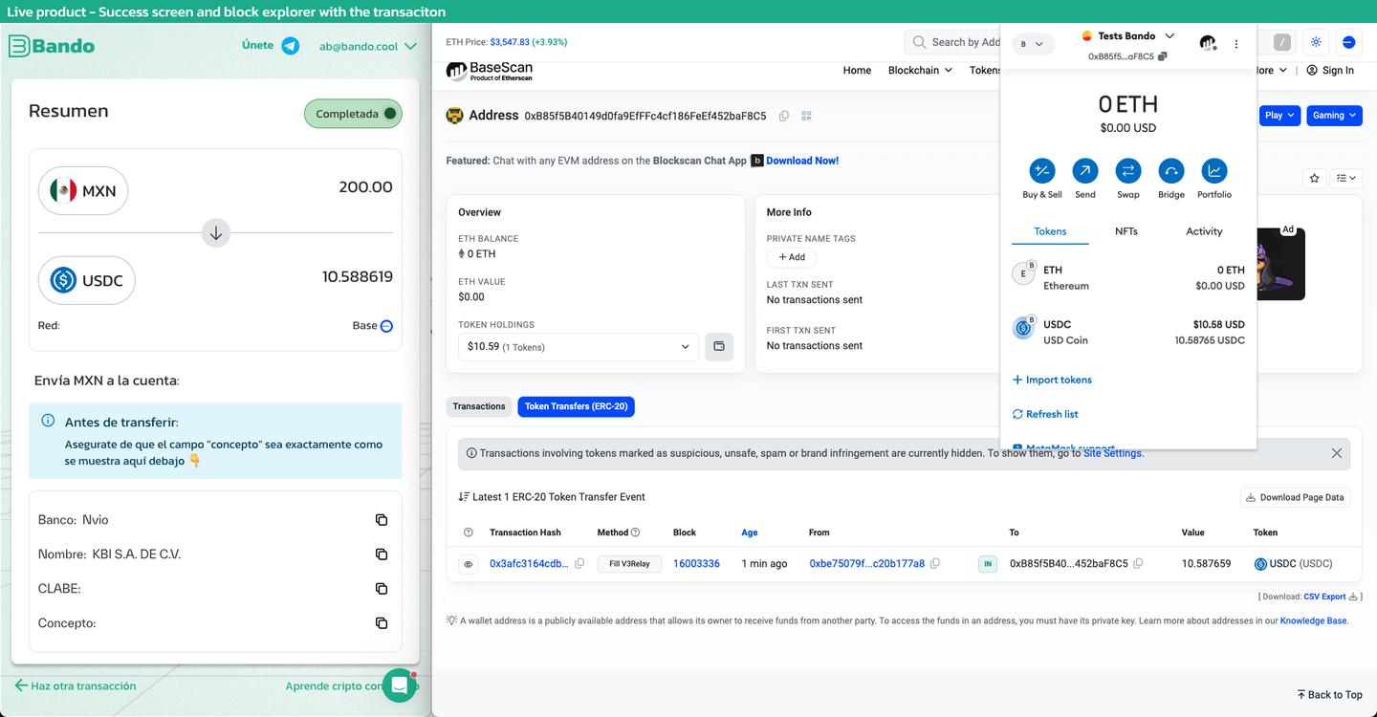Switch to the Transactions tab on BaseScan

pyautogui.click(x=479, y=406)
